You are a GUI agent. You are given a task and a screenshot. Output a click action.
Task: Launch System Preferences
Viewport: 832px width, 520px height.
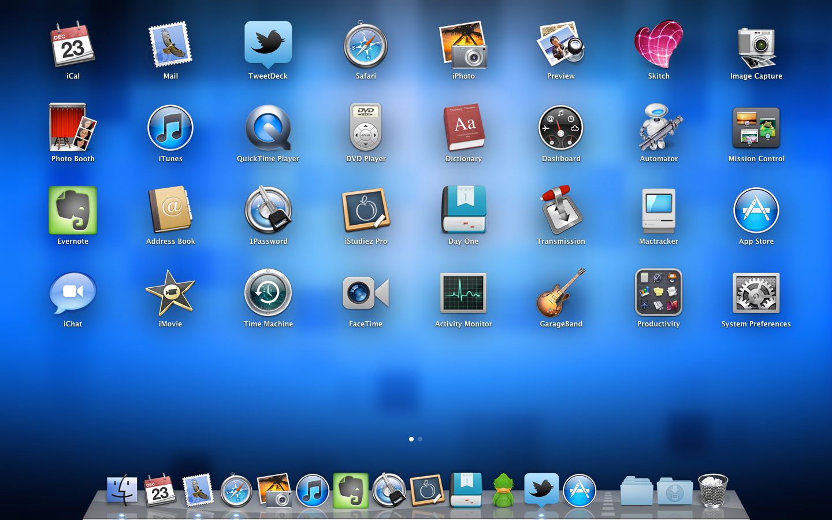[x=756, y=293]
